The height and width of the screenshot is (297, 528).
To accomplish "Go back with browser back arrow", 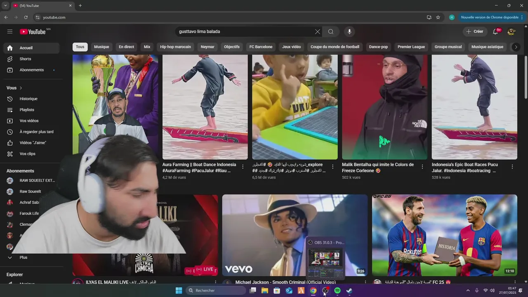I will 6,17.
